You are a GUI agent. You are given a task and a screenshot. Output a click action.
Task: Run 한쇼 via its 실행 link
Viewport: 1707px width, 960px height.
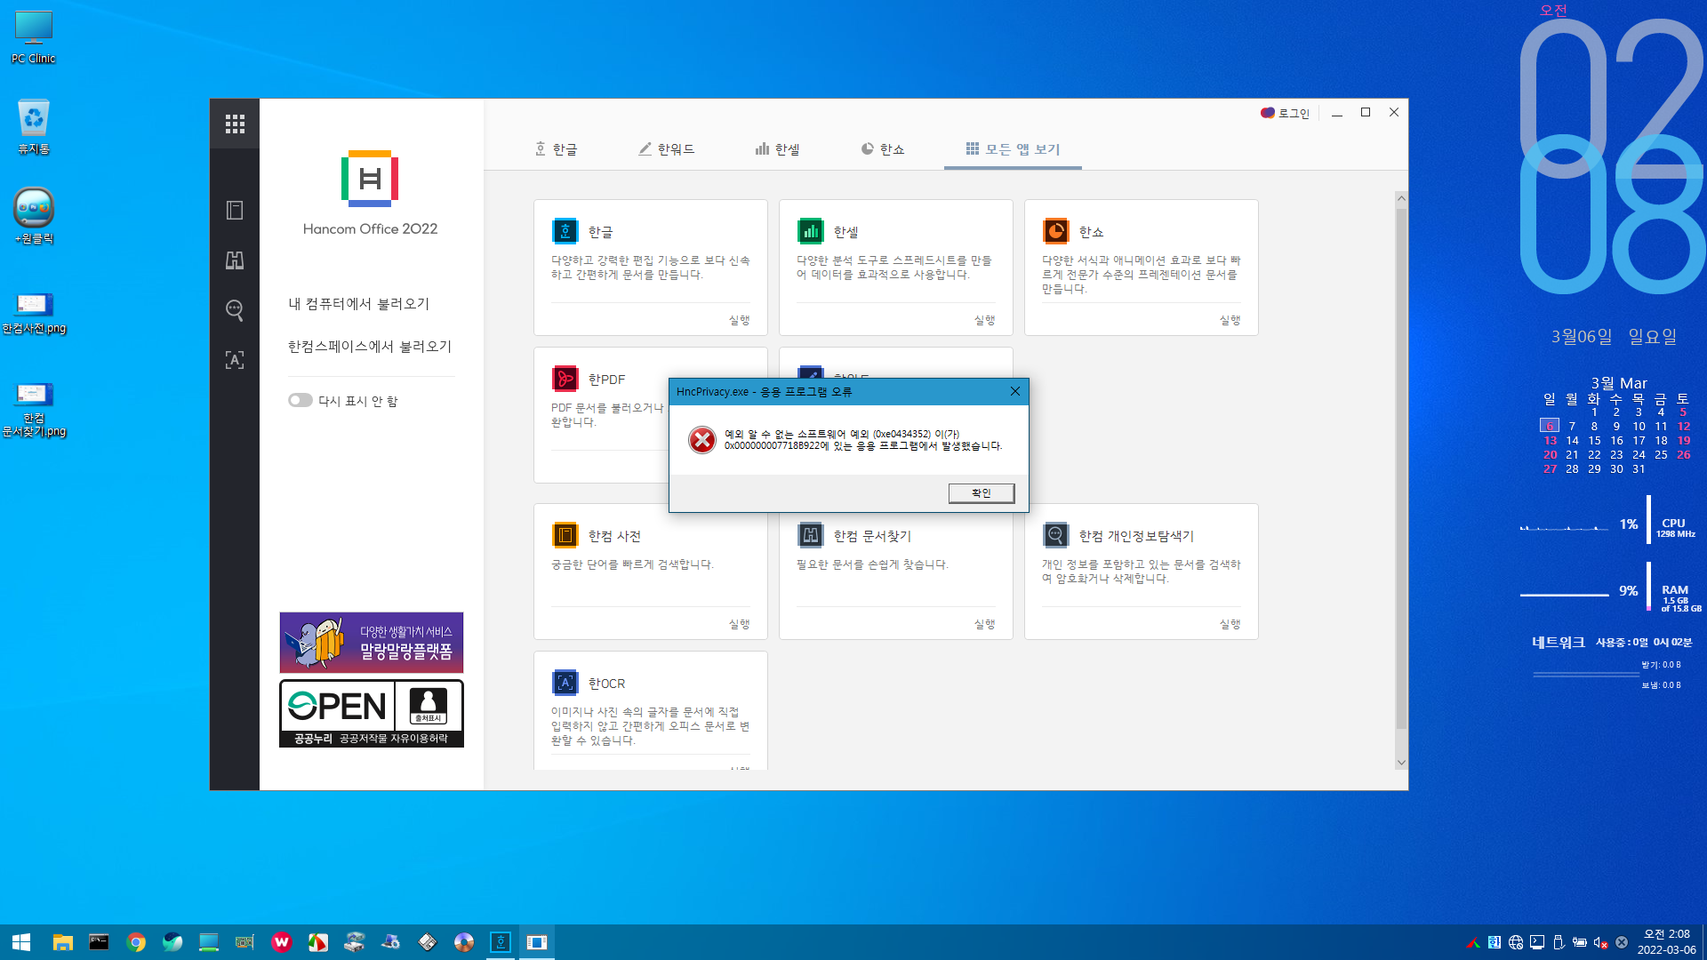1230,320
